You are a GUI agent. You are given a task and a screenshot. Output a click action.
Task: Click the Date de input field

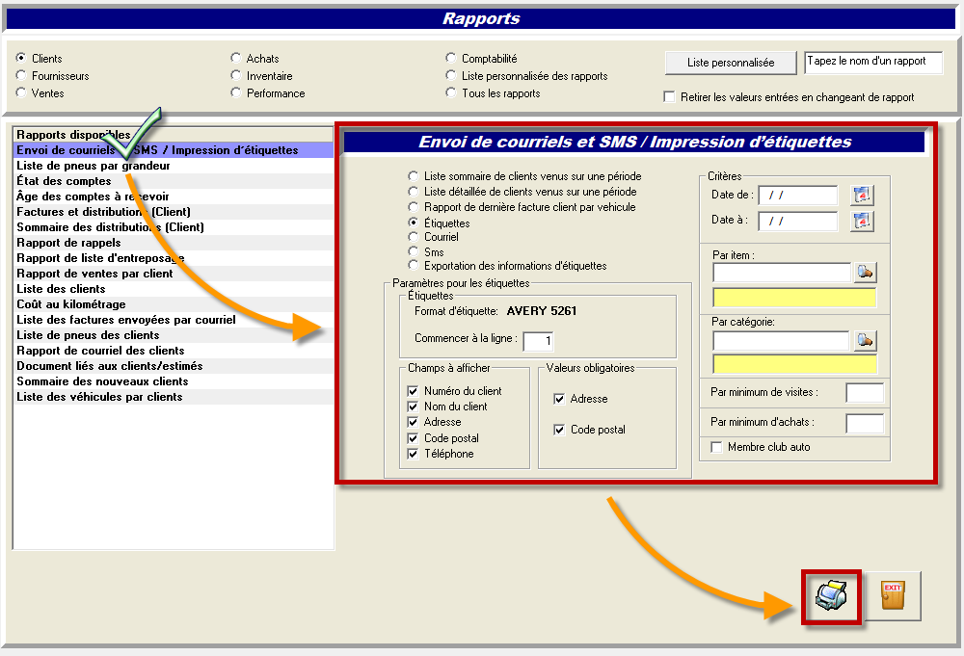797,195
